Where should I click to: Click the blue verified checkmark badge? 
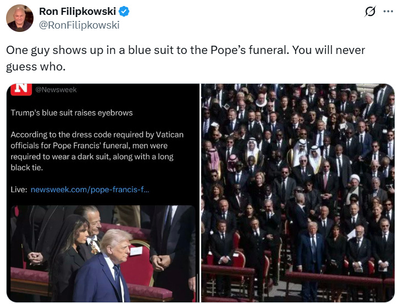coord(124,12)
